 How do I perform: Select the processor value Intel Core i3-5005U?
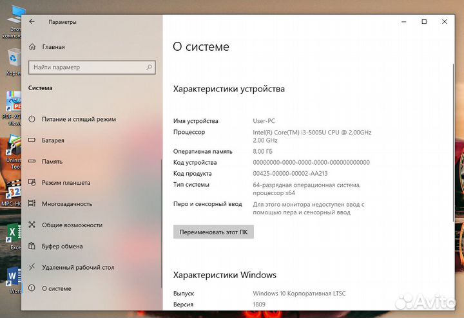312,136
